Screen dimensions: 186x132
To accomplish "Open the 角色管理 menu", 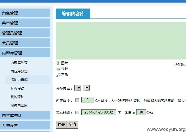I will (25, 13).
